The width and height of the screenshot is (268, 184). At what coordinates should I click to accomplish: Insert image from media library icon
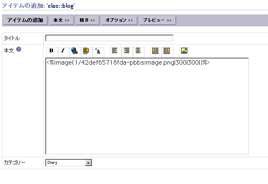click(x=184, y=52)
